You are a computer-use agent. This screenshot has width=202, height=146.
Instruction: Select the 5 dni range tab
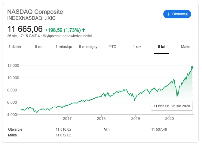tap(39, 47)
